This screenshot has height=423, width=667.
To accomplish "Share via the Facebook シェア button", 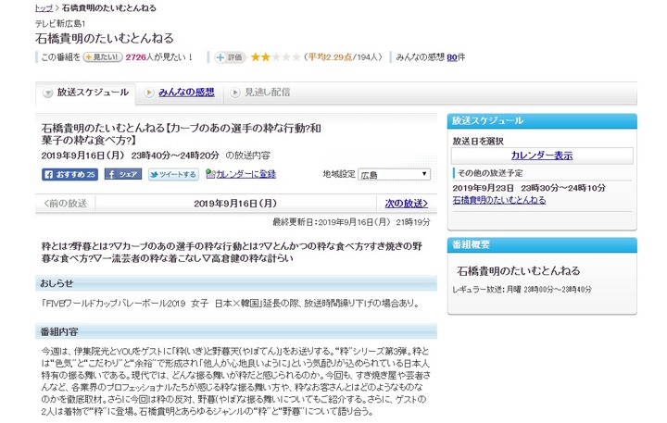I will point(123,174).
